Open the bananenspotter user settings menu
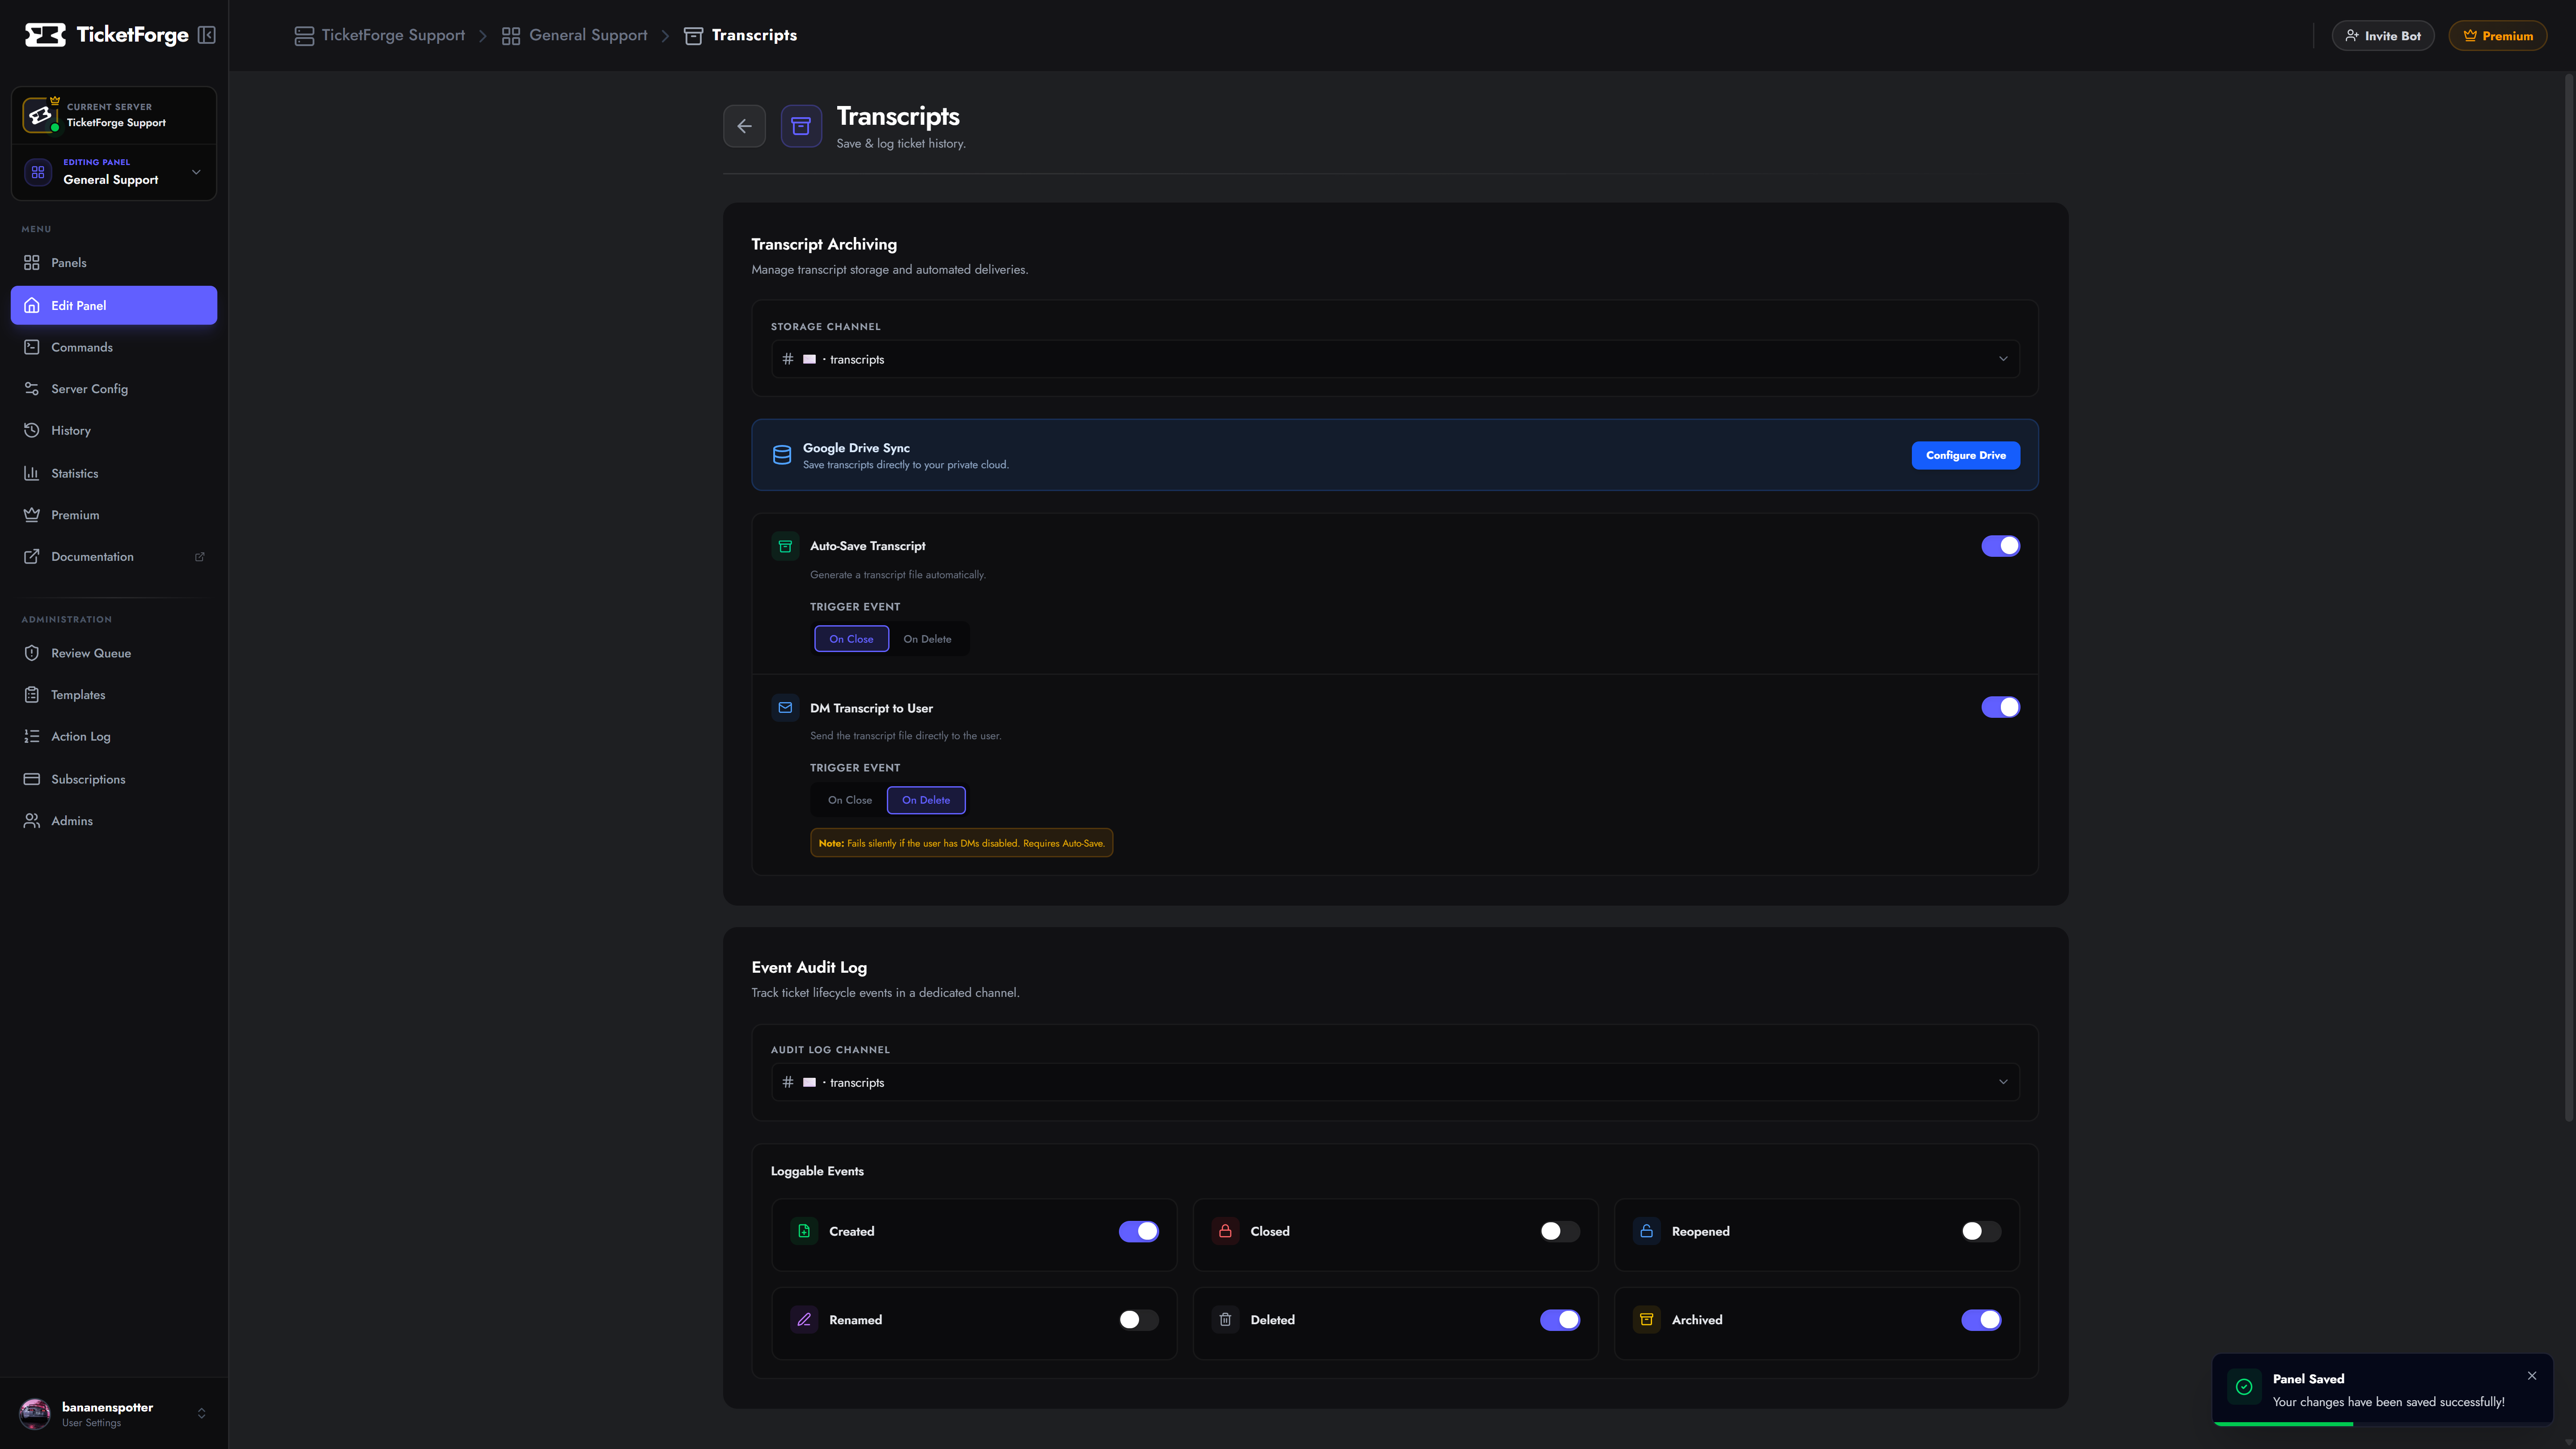Image resolution: width=2576 pixels, height=1449 pixels. (x=114, y=1413)
